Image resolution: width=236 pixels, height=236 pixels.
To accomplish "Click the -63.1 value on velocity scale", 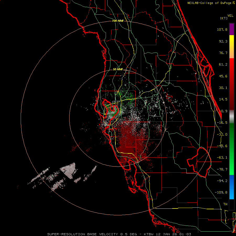I will (222, 158).
